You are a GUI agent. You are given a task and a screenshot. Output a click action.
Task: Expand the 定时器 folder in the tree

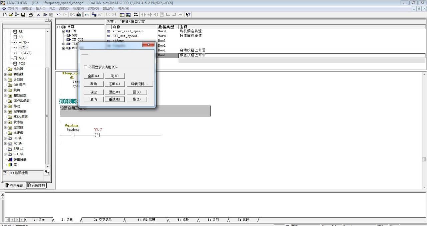(5, 127)
